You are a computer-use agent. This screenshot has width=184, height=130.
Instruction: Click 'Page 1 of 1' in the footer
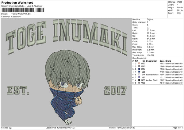178,128
